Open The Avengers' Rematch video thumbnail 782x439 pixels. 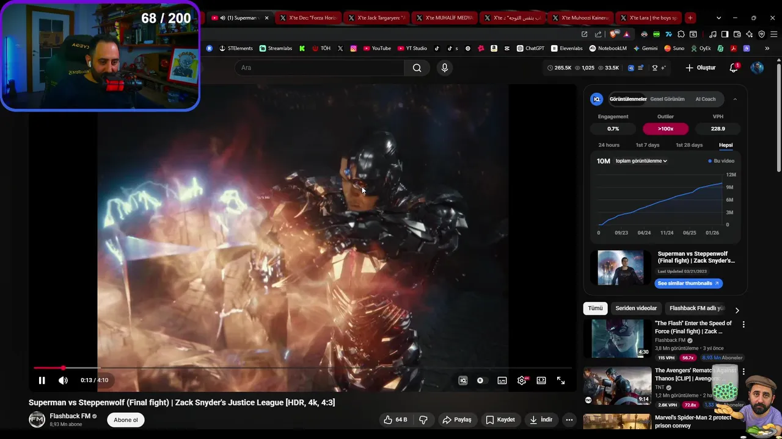tap(617, 385)
